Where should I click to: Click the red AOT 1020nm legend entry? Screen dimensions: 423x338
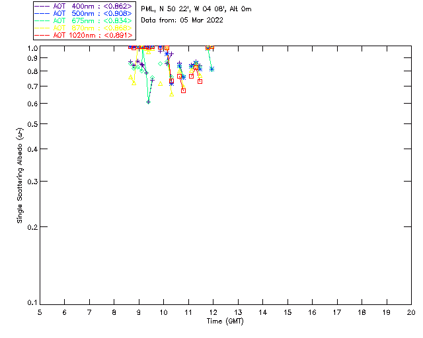[83, 35]
